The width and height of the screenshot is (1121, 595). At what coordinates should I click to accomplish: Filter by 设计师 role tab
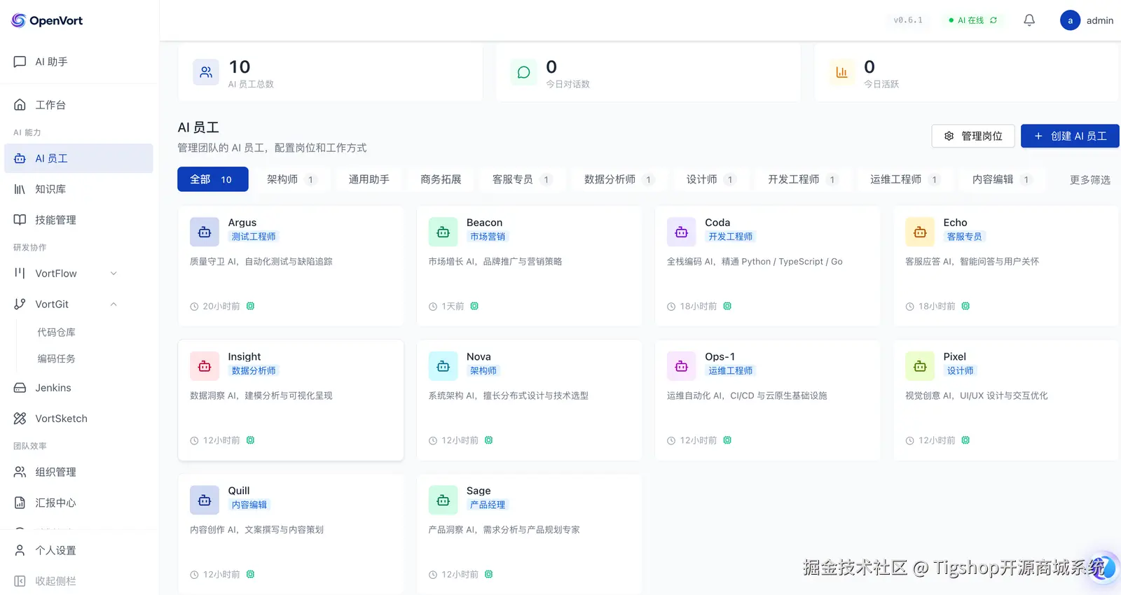[710, 179]
